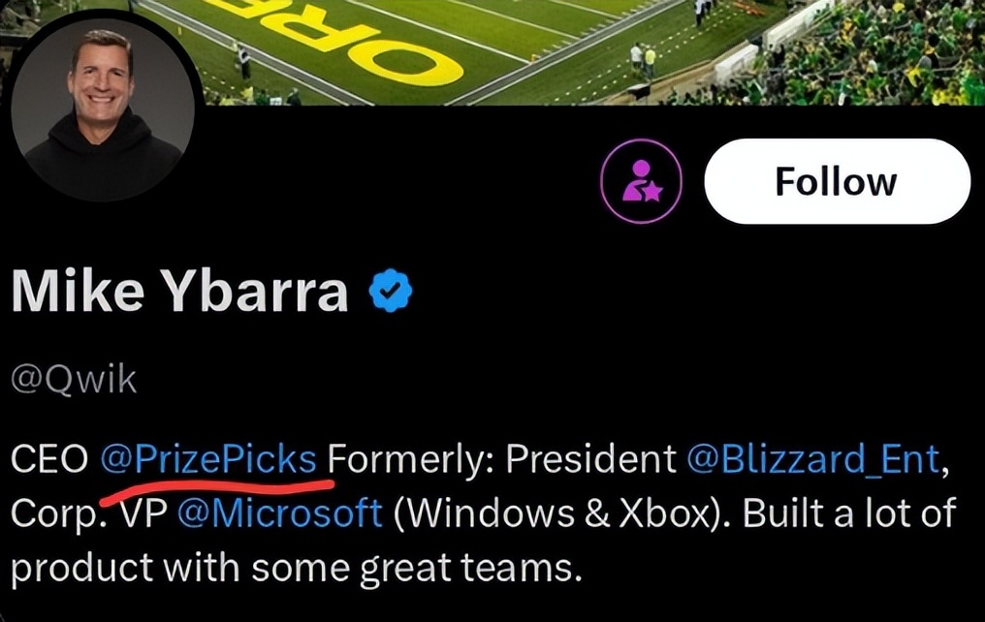This screenshot has height=622, width=985.
Task: Click the purple subscribe icon button
Action: pos(641,181)
